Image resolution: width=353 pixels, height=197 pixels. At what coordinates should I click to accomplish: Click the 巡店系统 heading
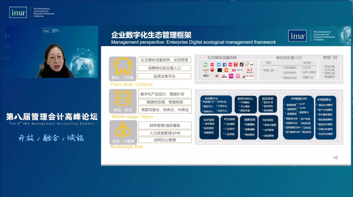268,98
